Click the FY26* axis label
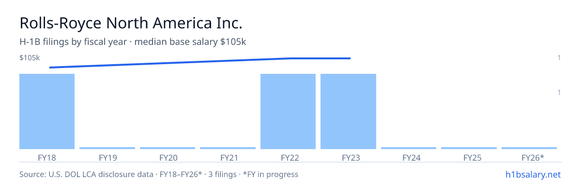Image resolution: width=581 pixels, height=193 pixels. [x=533, y=157]
